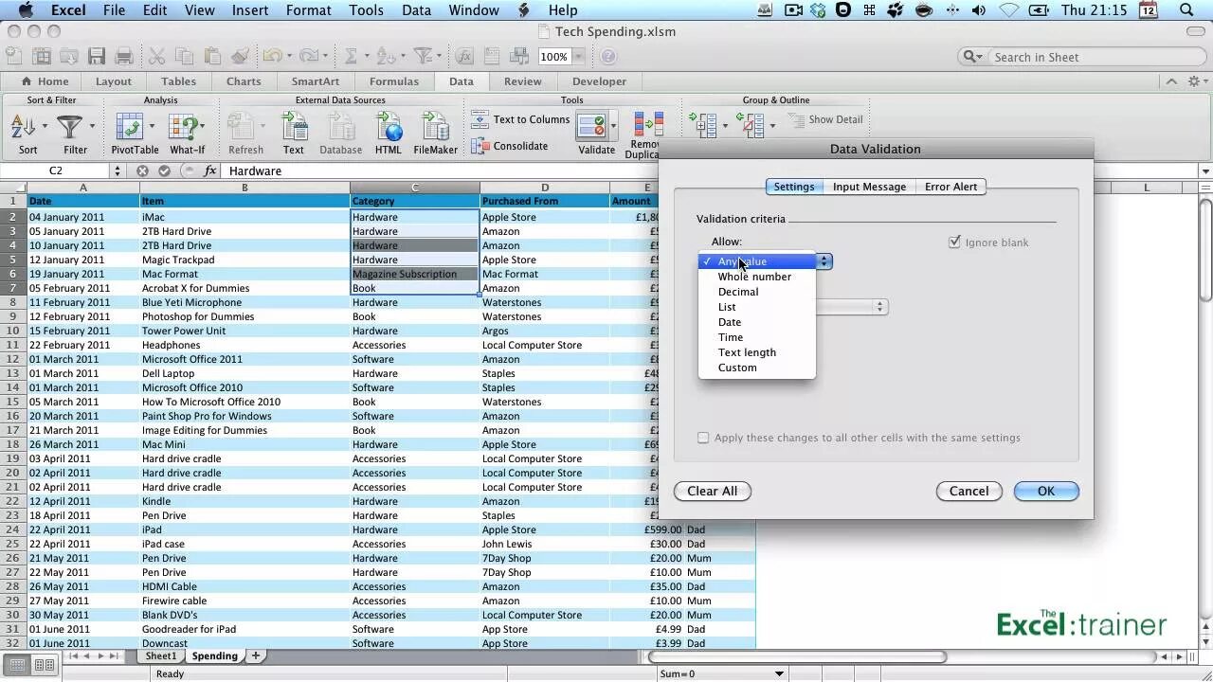Click OK in Data Validation dialog

[1046, 491]
